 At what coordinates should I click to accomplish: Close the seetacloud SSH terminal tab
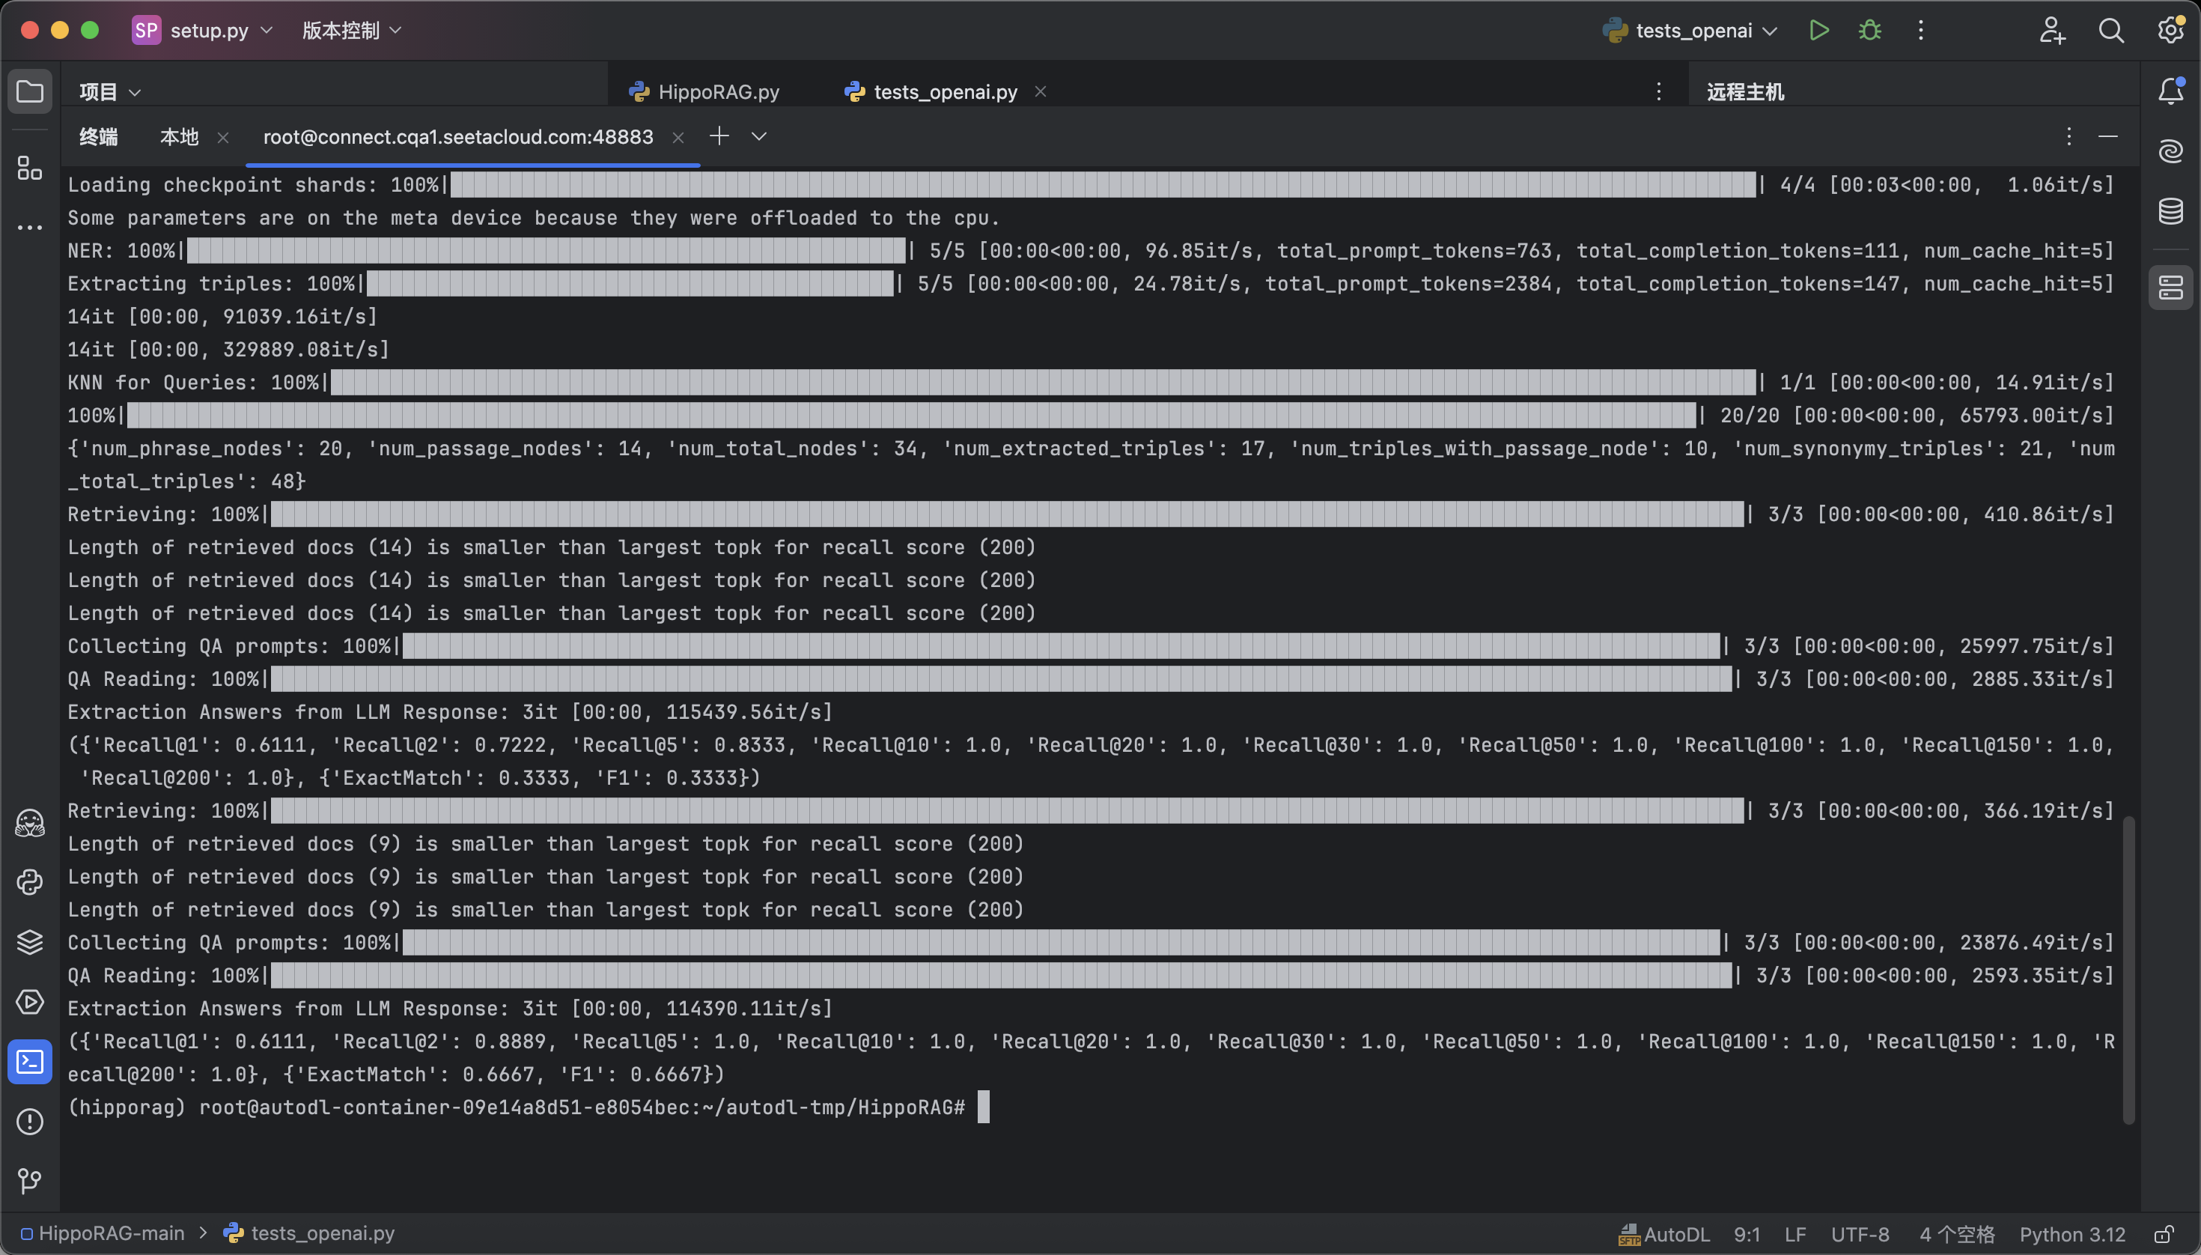pos(678,137)
